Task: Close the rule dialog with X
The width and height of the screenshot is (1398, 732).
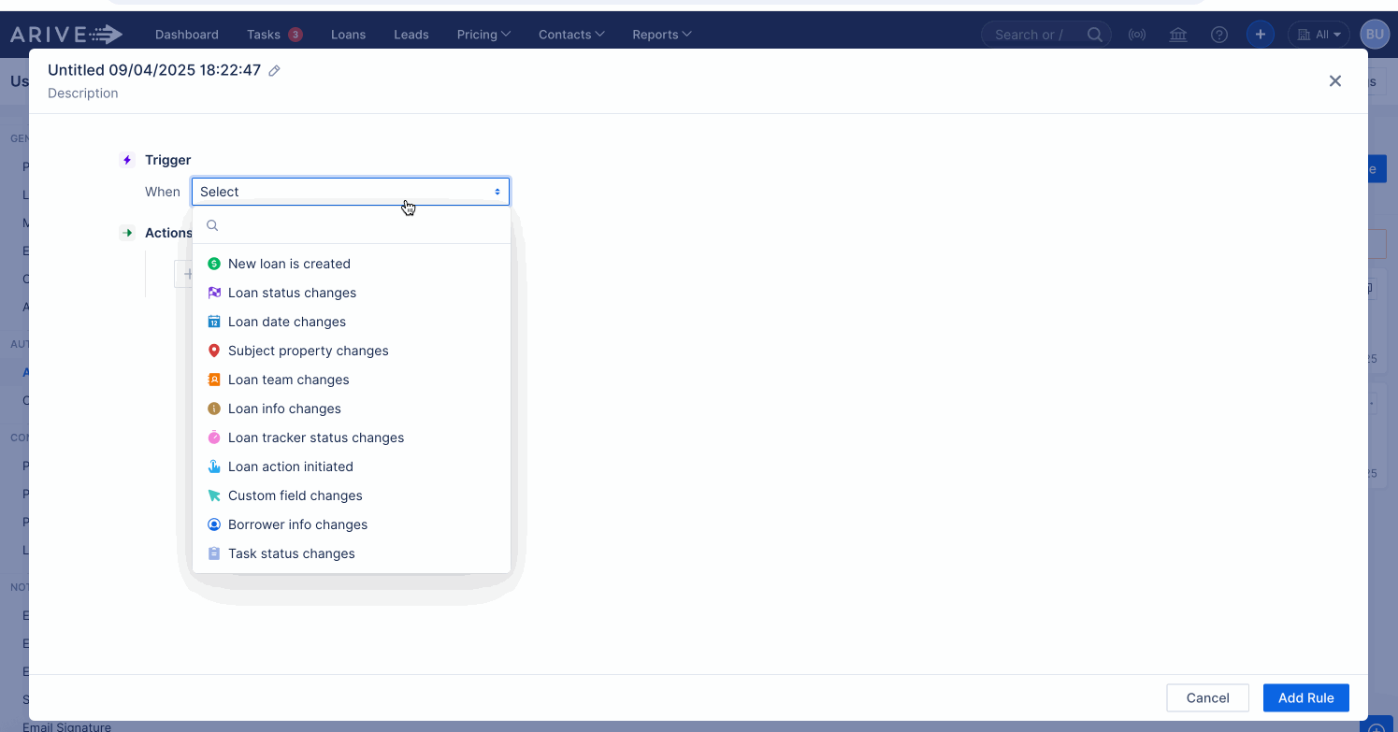Action: tap(1335, 81)
